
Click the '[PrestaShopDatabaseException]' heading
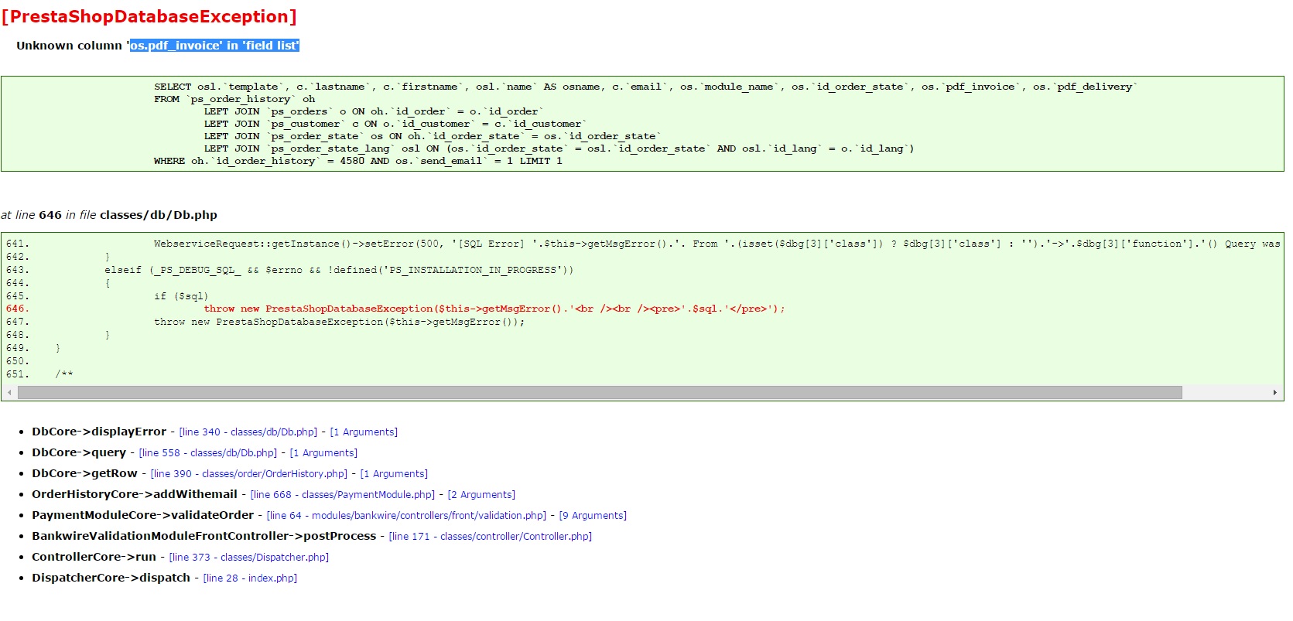click(x=149, y=16)
